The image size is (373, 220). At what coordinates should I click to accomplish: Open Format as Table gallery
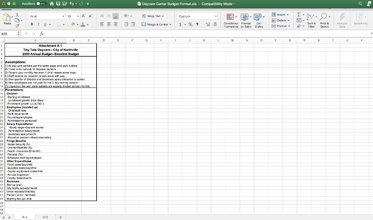(x=246, y=20)
